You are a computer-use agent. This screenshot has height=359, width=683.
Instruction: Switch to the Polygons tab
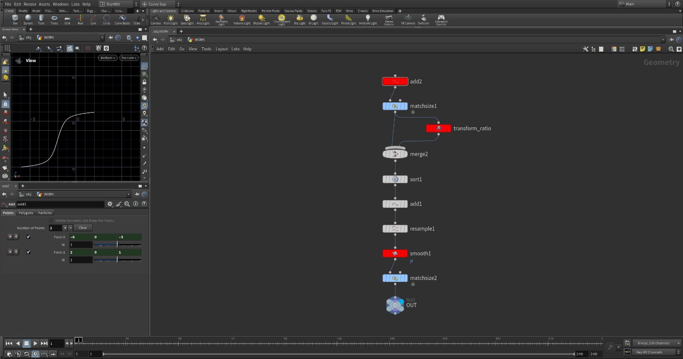click(26, 213)
